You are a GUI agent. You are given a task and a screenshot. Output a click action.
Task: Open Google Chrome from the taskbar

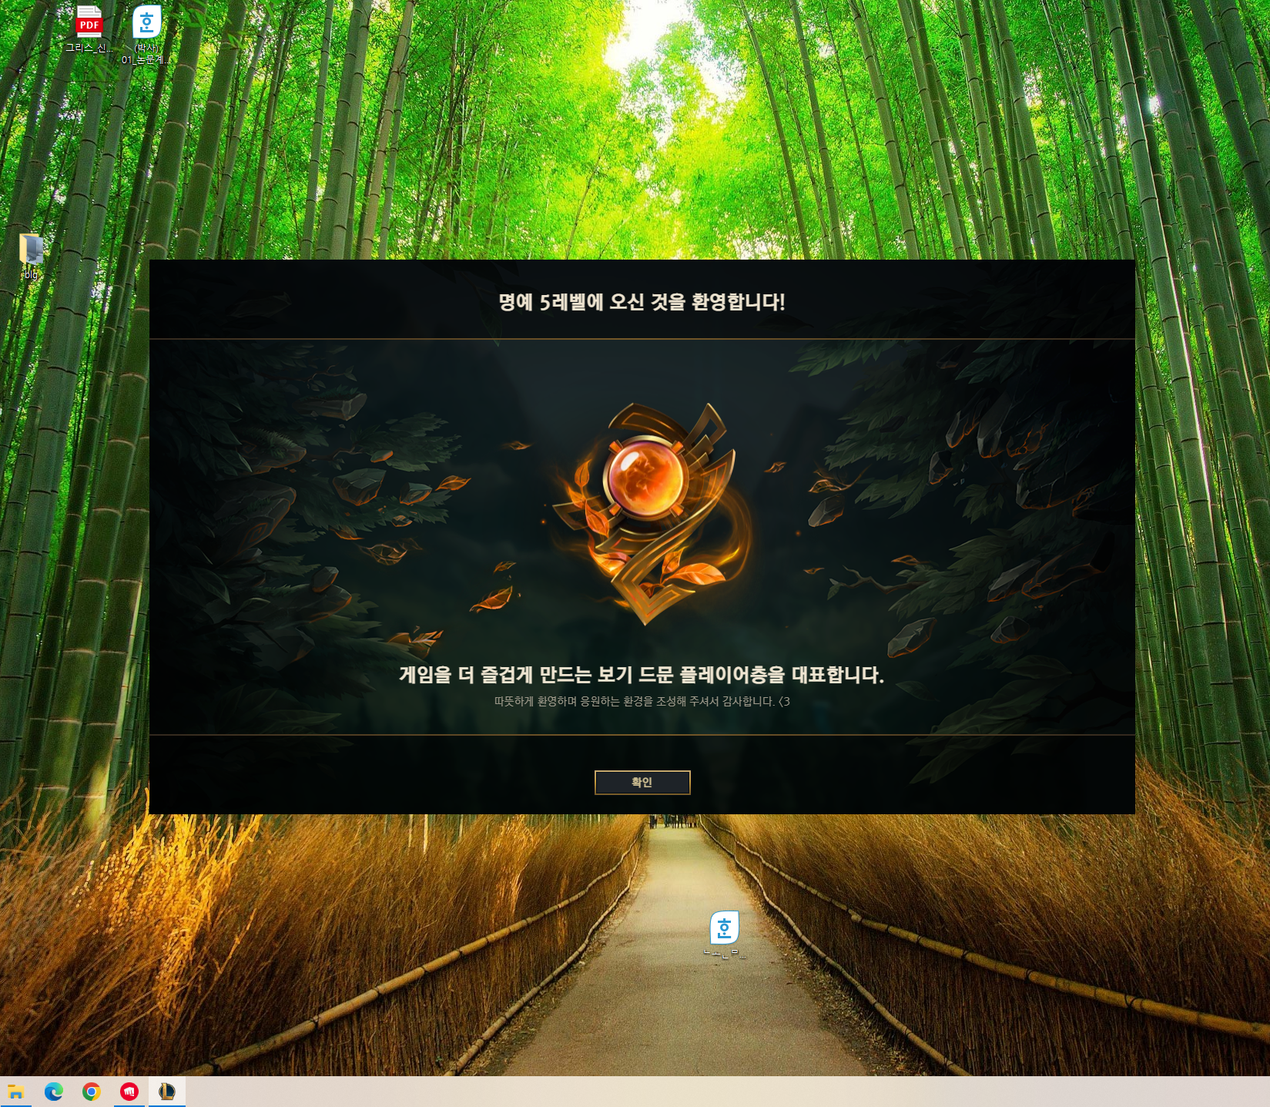(x=92, y=1092)
